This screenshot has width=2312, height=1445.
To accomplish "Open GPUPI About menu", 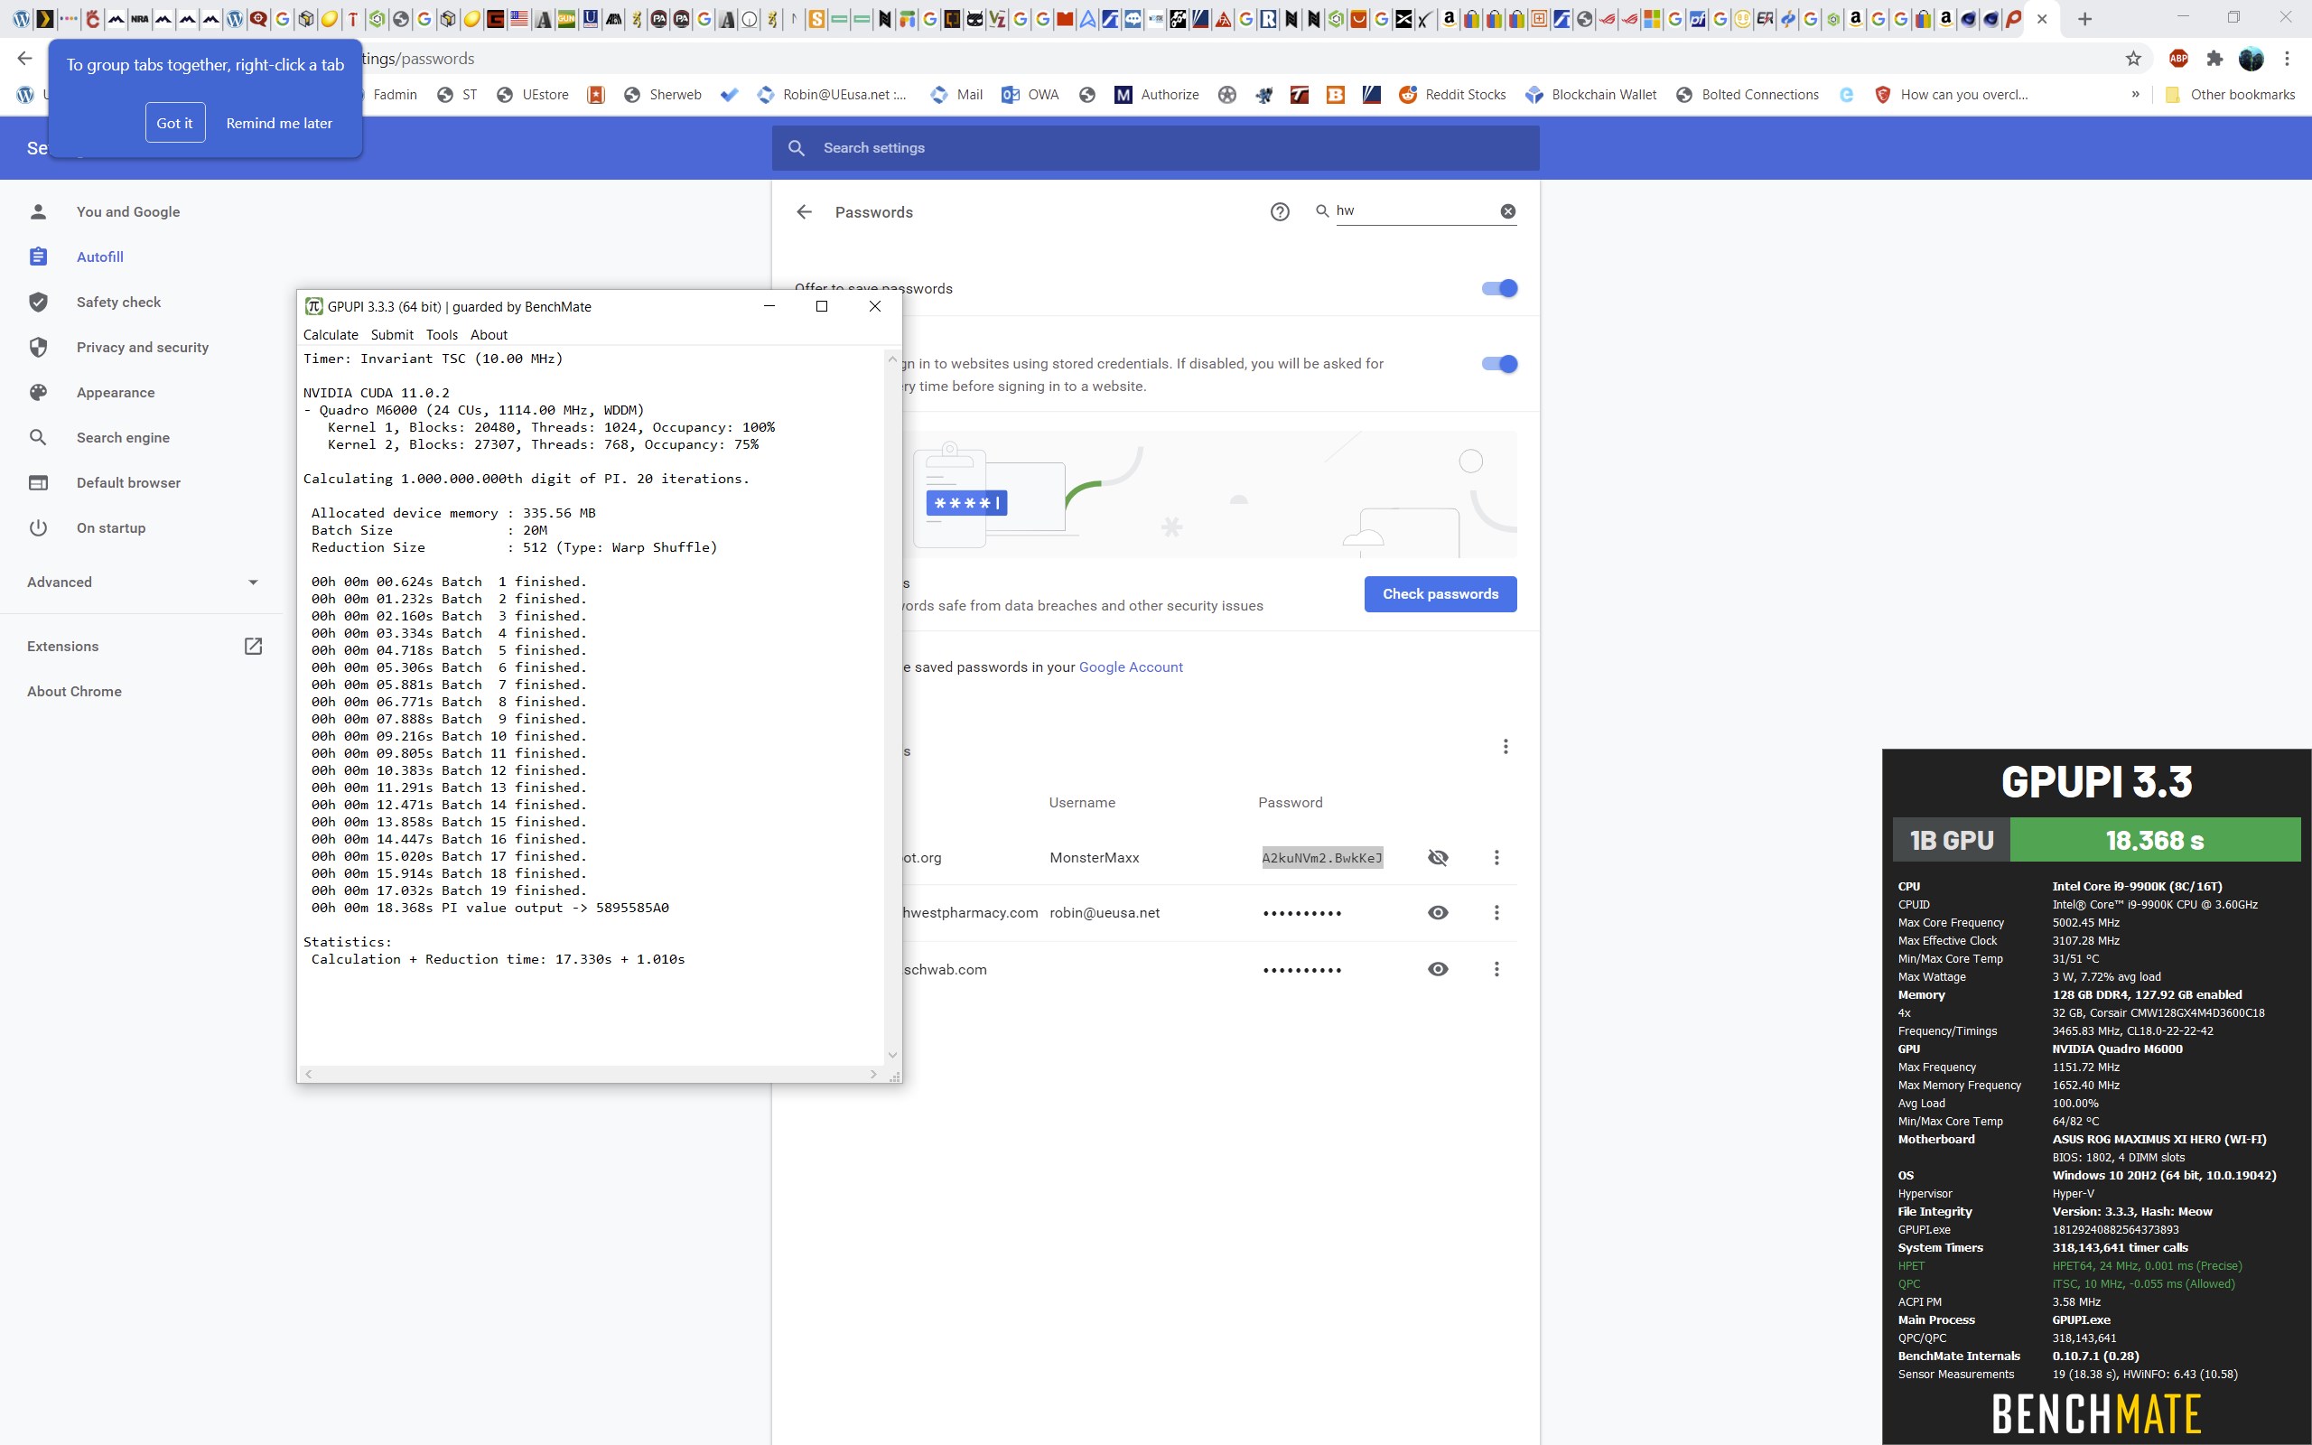I will point(489,334).
